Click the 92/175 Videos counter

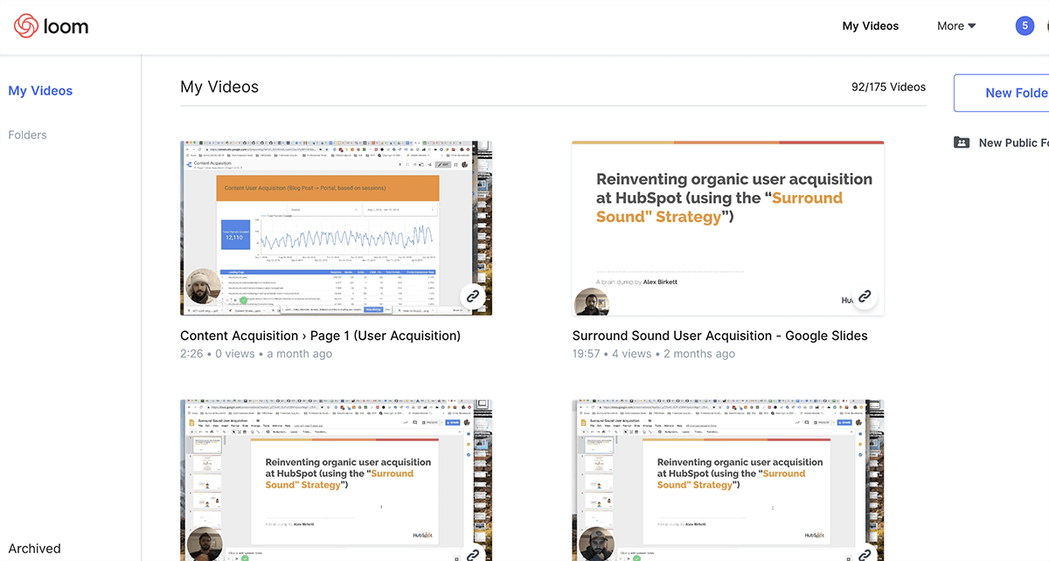tap(888, 87)
